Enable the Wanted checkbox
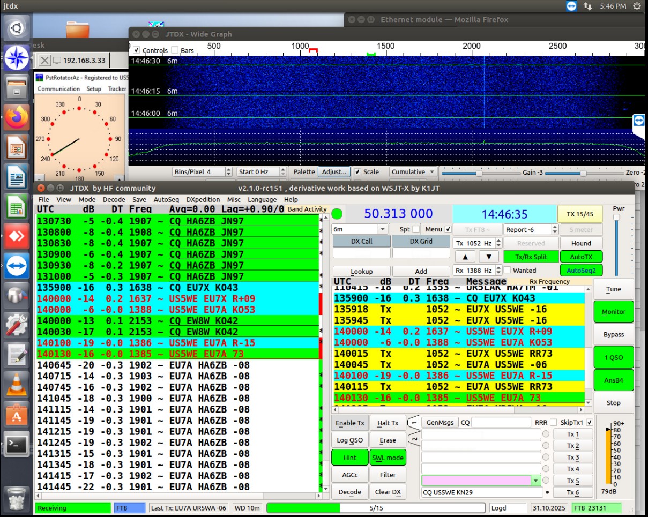Image resolution: width=648 pixels, height=517 pixels. (x=507, y=271)
